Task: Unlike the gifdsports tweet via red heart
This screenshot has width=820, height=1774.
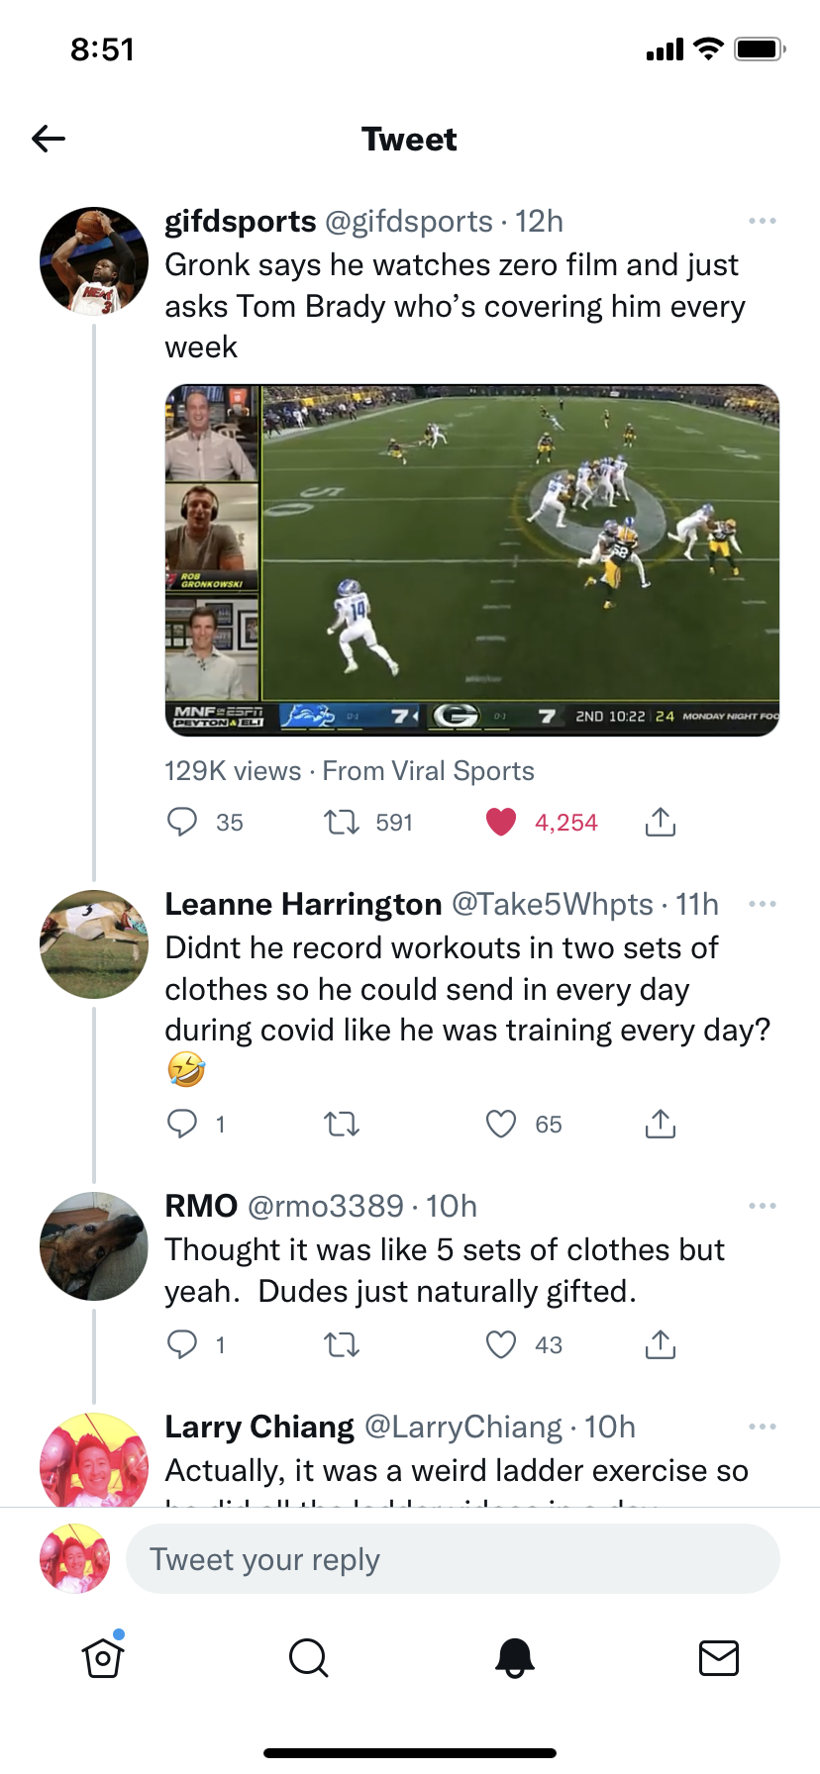Action: coord(501,823)
